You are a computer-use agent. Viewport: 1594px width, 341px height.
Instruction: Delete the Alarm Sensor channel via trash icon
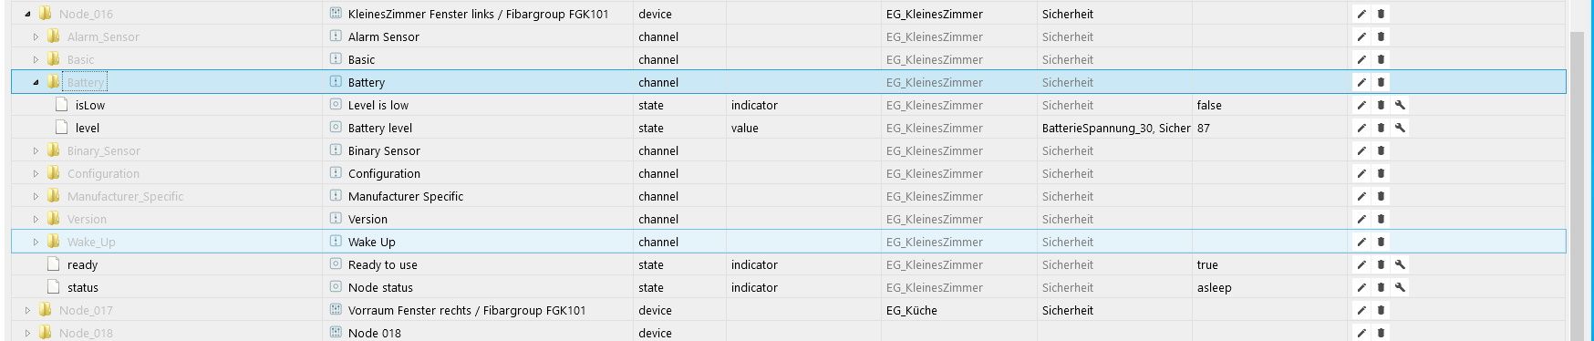pos(1381,36)
